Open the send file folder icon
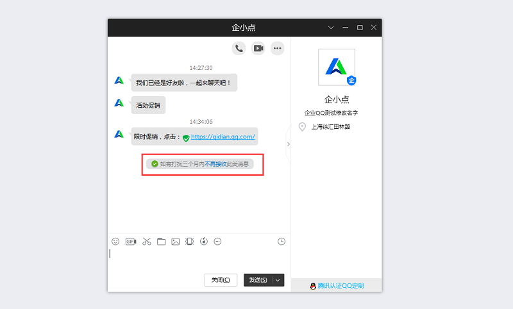The image size is (513, 309). pos(162,241)
